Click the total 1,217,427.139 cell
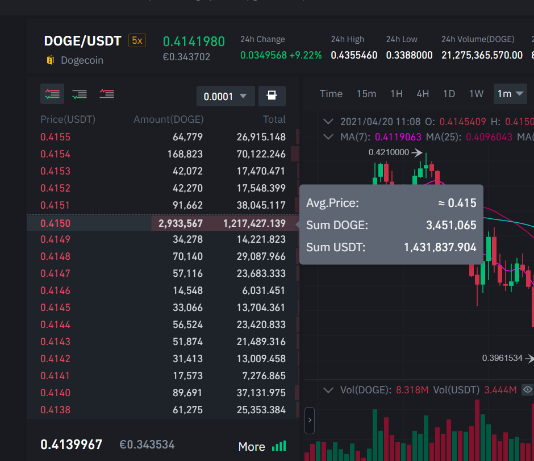The height and width of the screenshot is (461, 534). [255, 223]
